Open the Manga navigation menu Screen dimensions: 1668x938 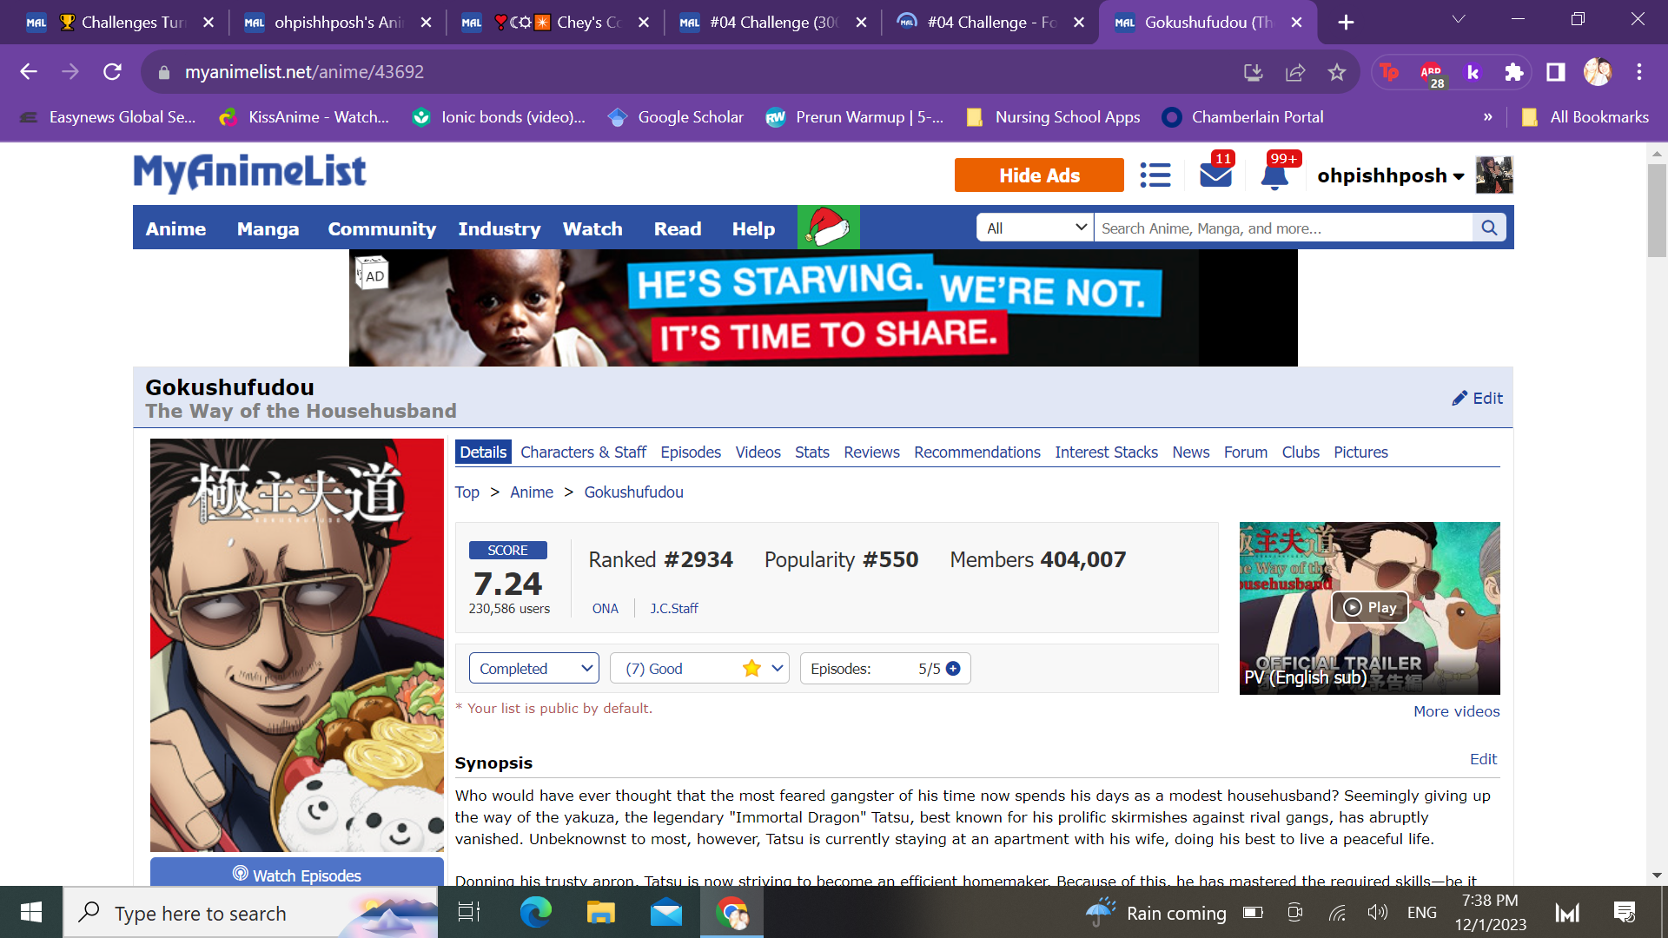click(x=268, y=228)
